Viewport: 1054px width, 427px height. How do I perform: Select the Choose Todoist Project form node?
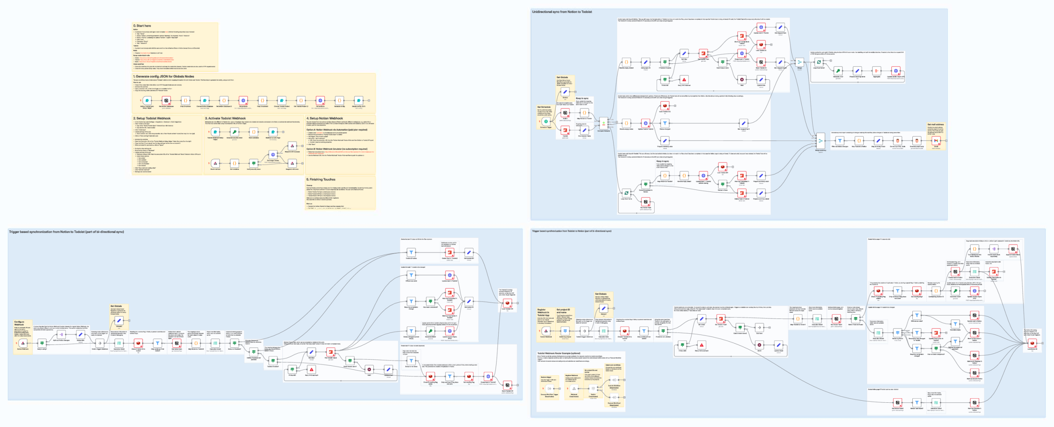282,100
